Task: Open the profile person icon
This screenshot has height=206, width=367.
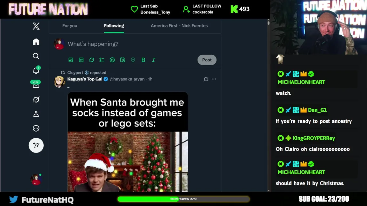Action: click(x=36, y=114)
